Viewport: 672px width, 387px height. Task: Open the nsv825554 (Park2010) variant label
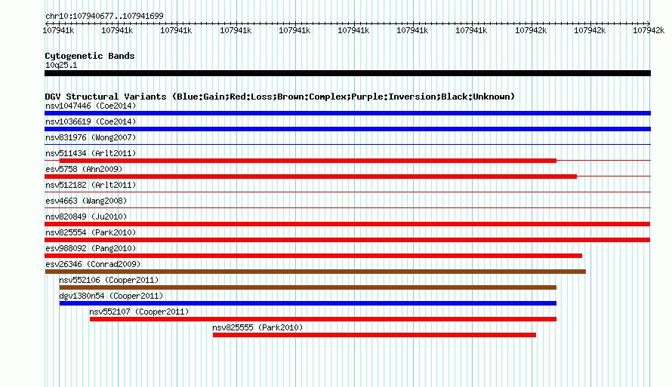[91, 232]
